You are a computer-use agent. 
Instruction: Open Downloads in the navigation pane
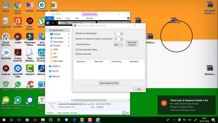pos(58,38)
